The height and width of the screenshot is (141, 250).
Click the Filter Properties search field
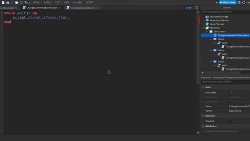click(225, 82)
